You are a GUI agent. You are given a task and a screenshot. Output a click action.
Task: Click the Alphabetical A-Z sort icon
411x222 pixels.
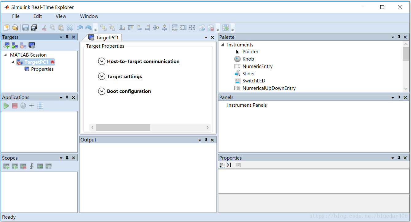point(229,165)
